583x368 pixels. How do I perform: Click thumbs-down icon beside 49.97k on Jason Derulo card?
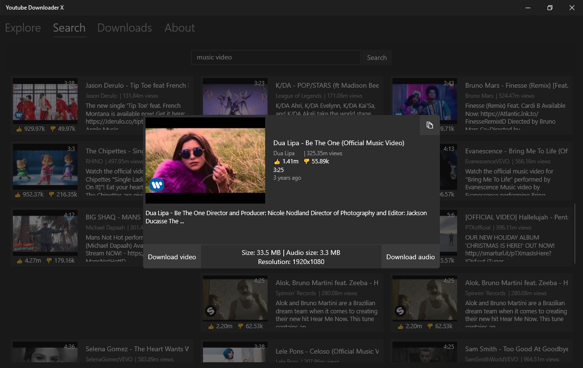click(x=53, y=129)
